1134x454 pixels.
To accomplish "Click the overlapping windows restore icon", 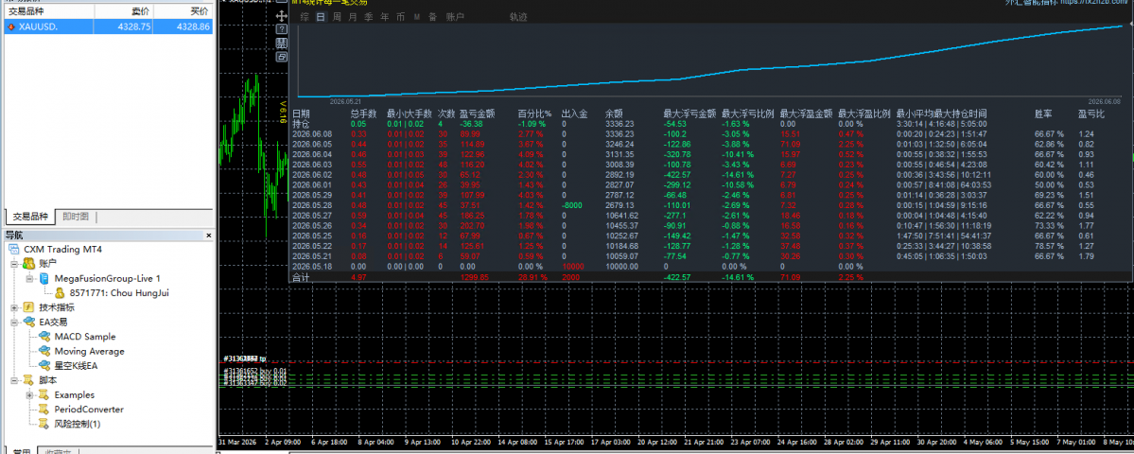I will click(281, 56).
